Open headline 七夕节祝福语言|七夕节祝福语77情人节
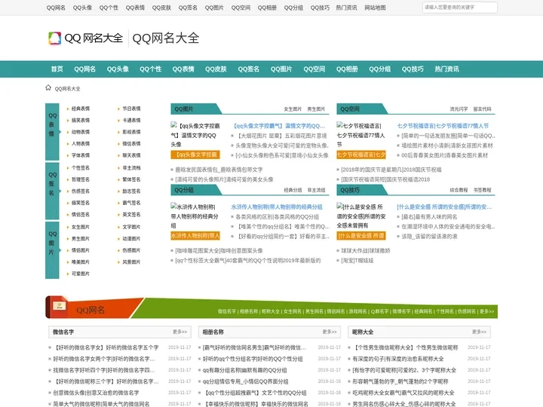Image resolution: width=543 pixels, height=407 pixels. coord(443,126)
